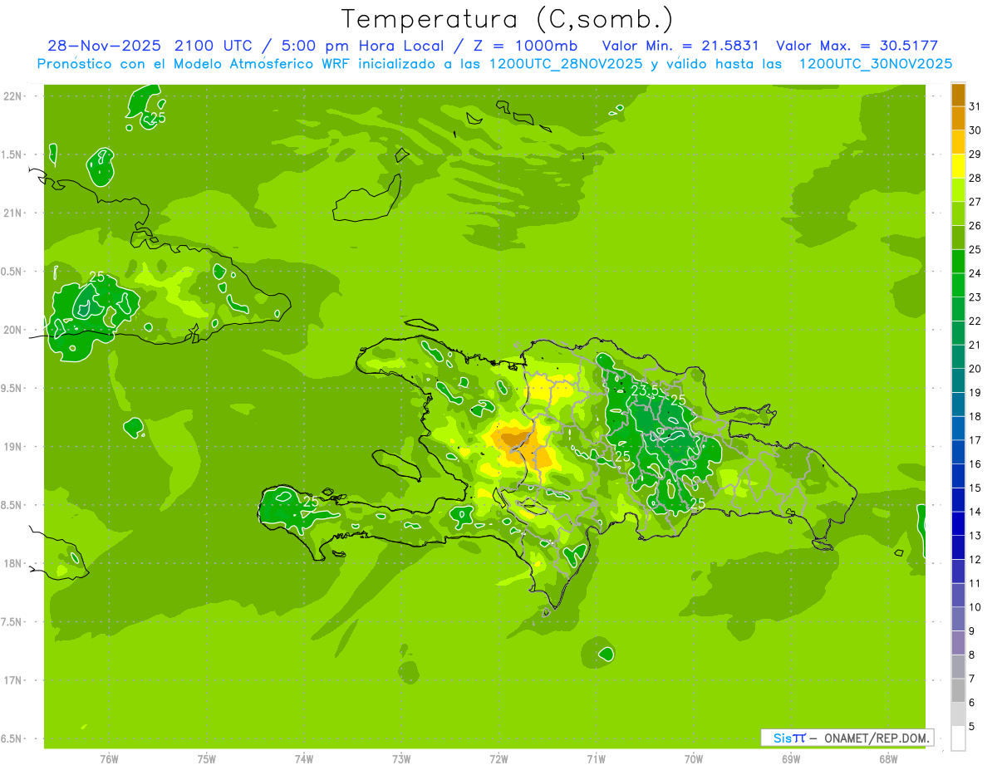The width and height of the screenshot is (997, 770).
Task: Click the legend value '10'
Action: [x=975, y=607]
